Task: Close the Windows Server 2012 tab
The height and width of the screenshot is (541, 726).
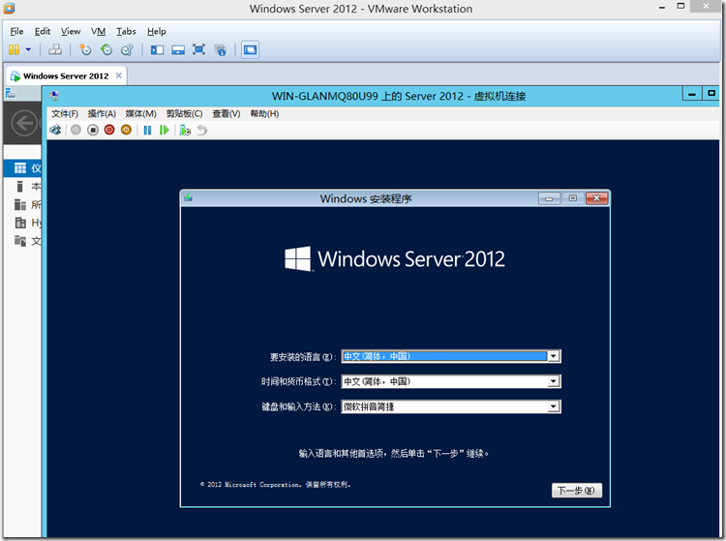Action: [117, 75]
